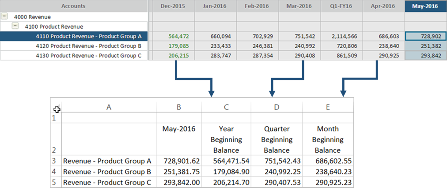The width and height of the screenshot is (447, 188).
Task: Click spreadsheet cell 251,381.75
Action: pyautogui.click(x=179, y=172)
